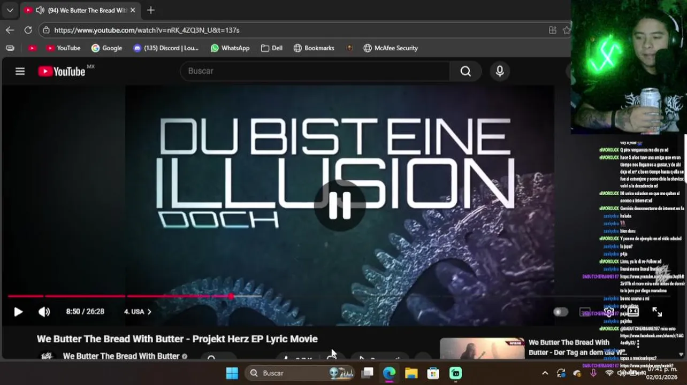Open the browser tab list dropdown
This screenshot has width=687, height=385.
click(x=10, y=10)
